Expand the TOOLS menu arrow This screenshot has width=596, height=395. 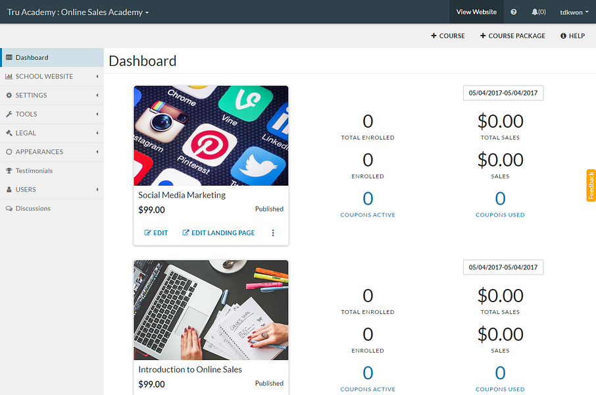(x=97, y=114)
